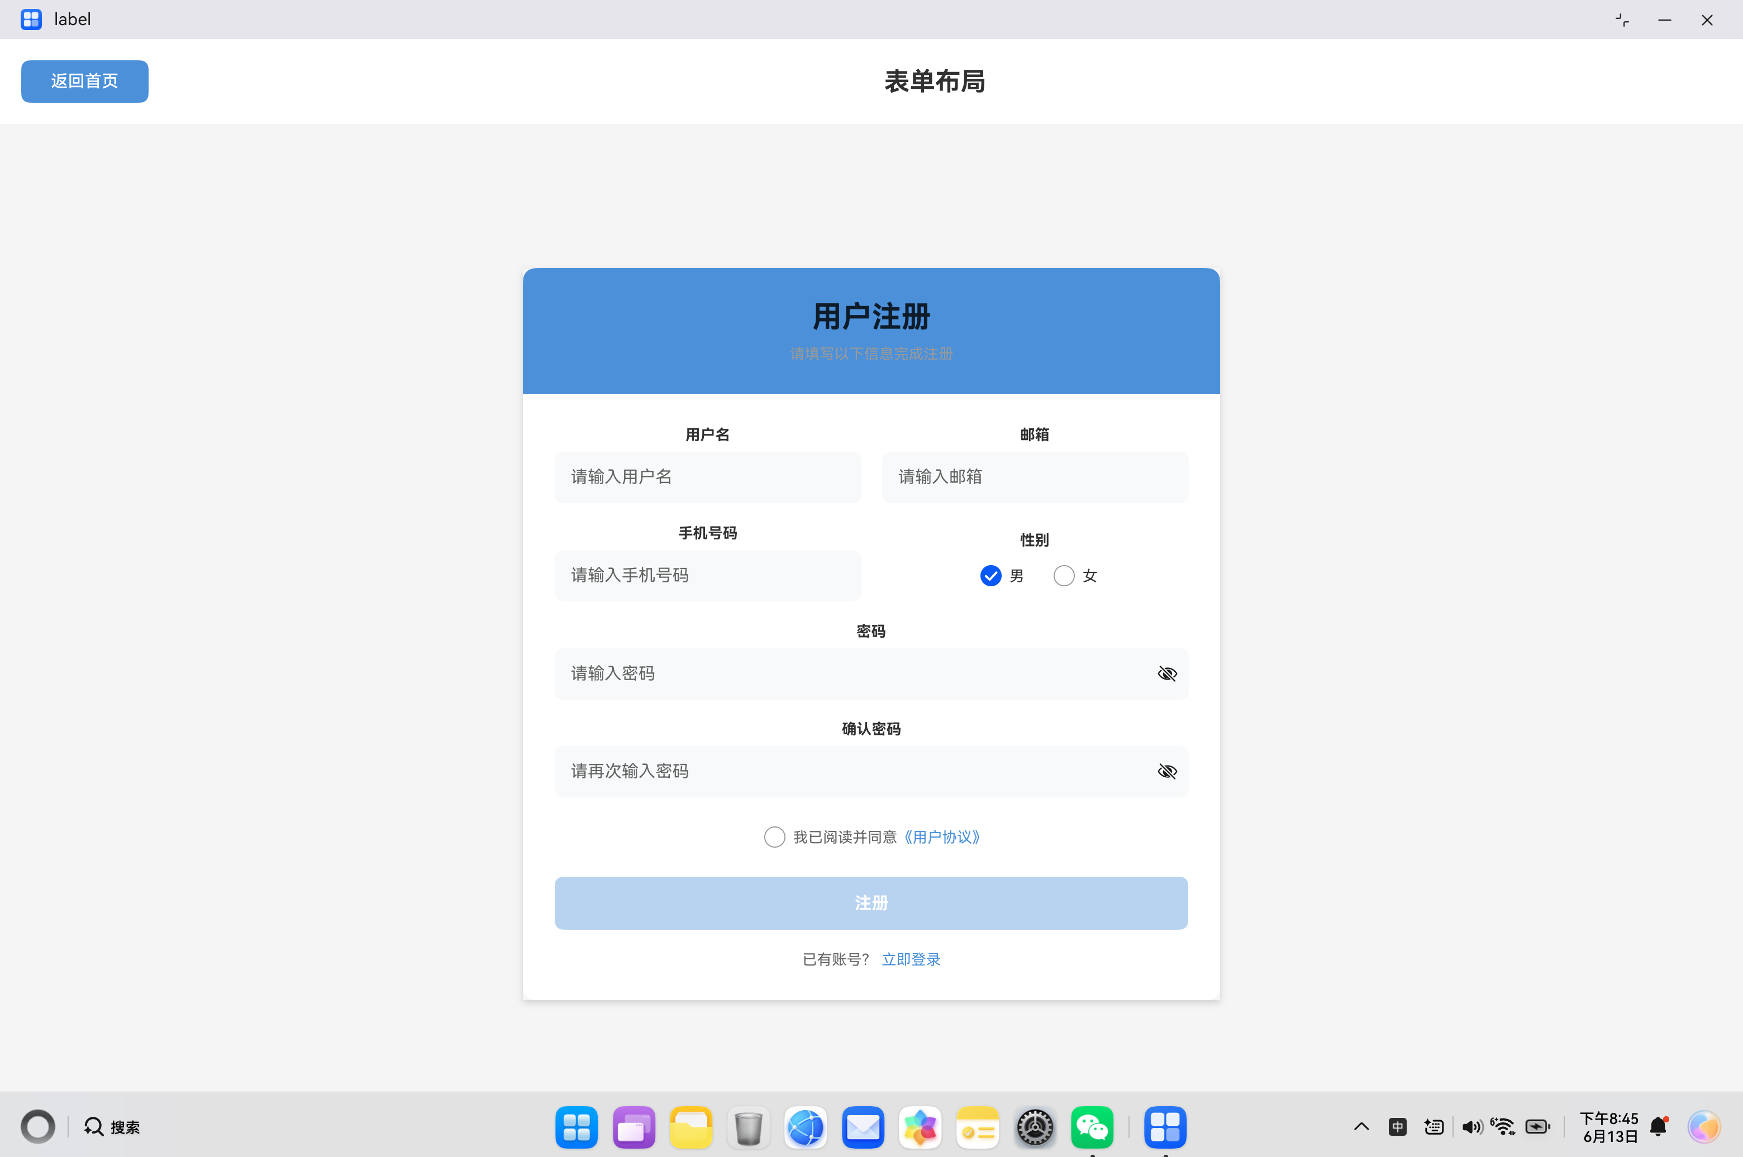Restore window using the shrink icon
This screenshot has width=1743, height=1157.
pos(1622,20)
